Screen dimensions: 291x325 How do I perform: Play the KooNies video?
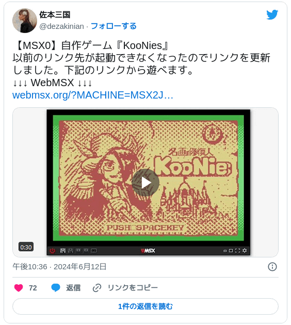(x=145, y=183)
